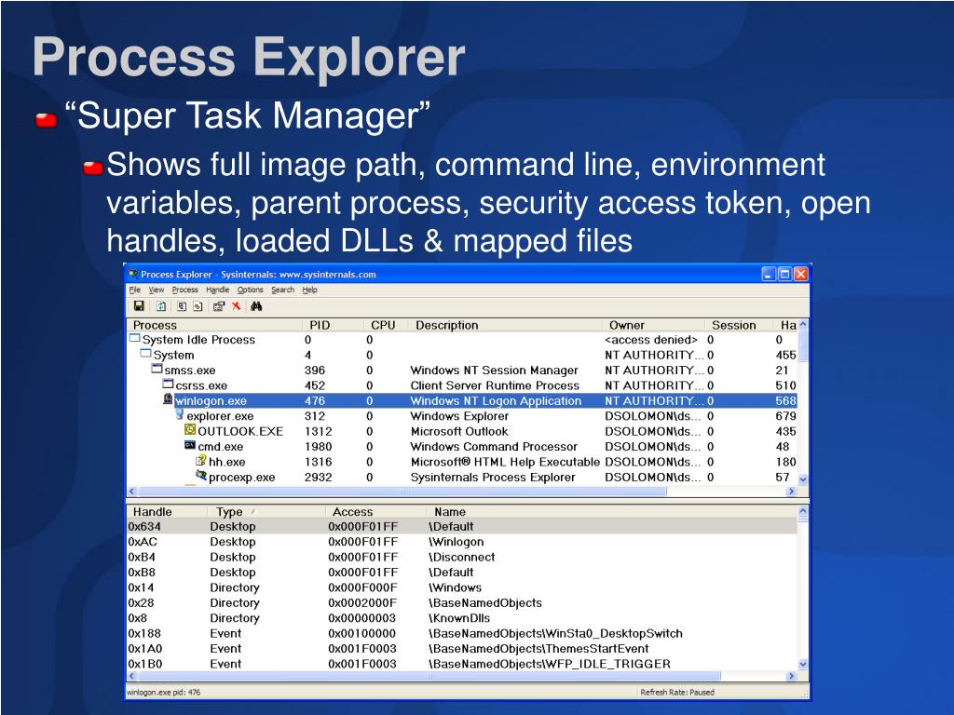Click 'Windows NT Session Manager' description cell

(494, 371)
